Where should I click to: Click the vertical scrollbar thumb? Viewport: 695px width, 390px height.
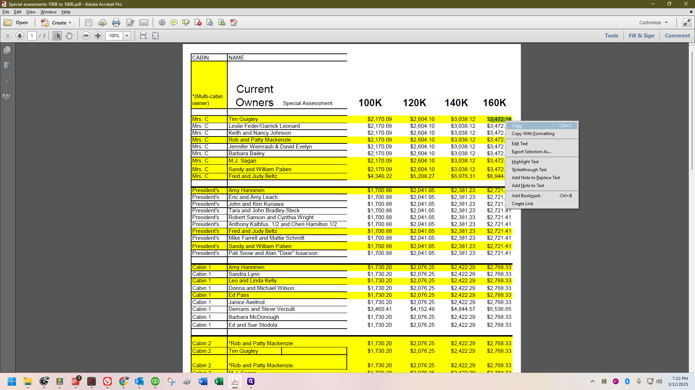pyautogui.click(x=692, y=110)
